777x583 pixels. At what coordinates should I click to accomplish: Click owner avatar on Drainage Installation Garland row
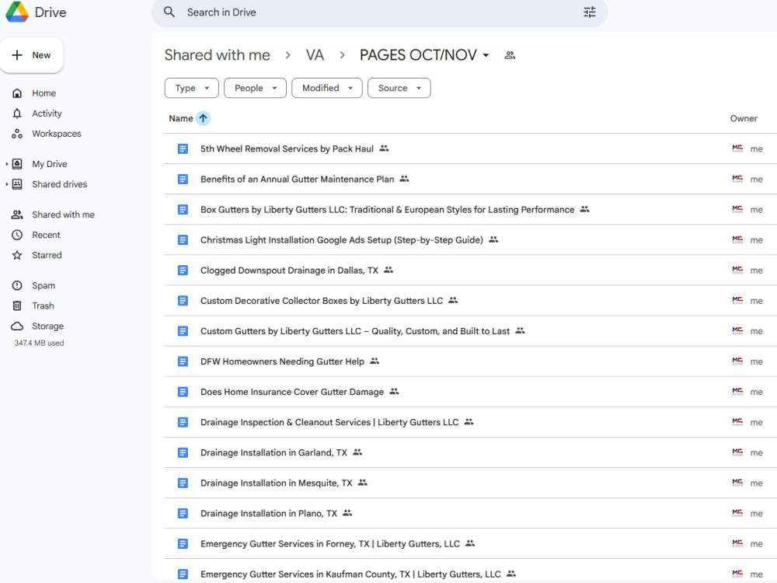(x=737, y=452)
